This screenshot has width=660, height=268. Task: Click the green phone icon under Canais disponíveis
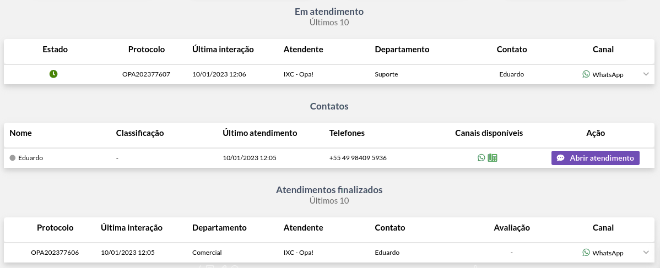pyautogui.click(x=493, y=158)
